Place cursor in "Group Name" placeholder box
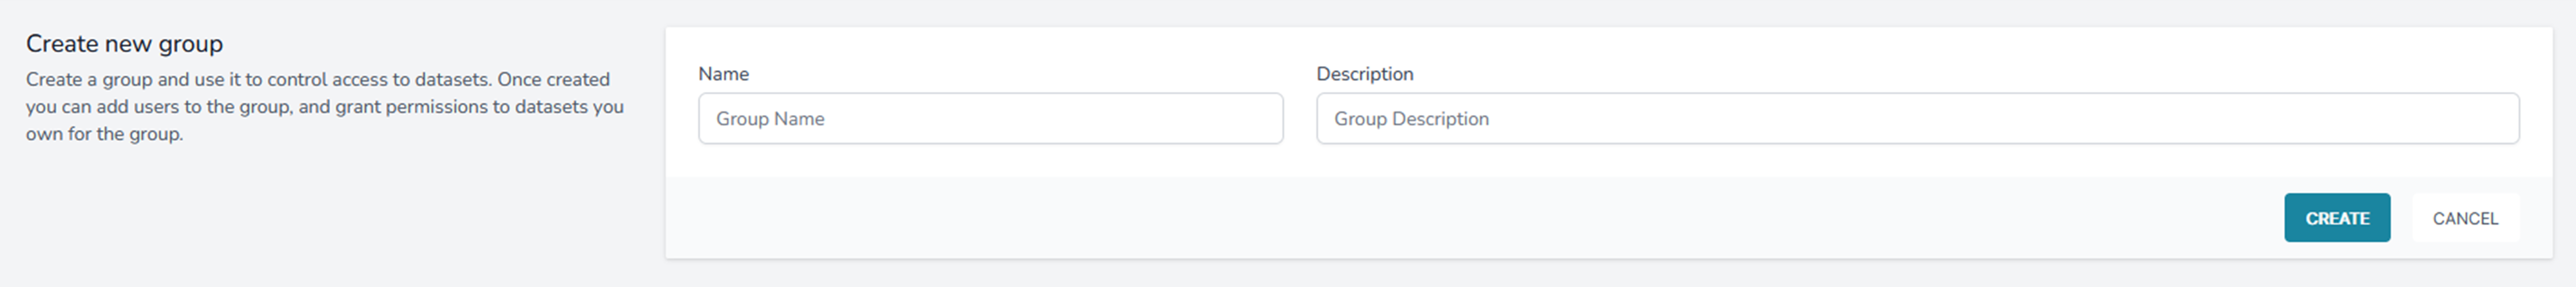 tap(990, 119)
